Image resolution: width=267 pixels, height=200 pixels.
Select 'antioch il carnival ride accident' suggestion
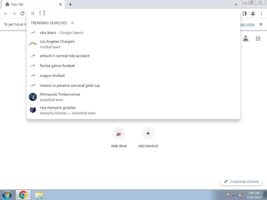pyautogui.click(x=133, y=56)
